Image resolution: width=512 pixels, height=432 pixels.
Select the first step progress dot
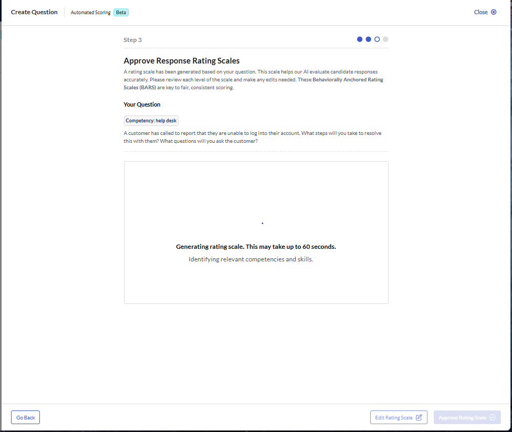[x=360, y=39]
